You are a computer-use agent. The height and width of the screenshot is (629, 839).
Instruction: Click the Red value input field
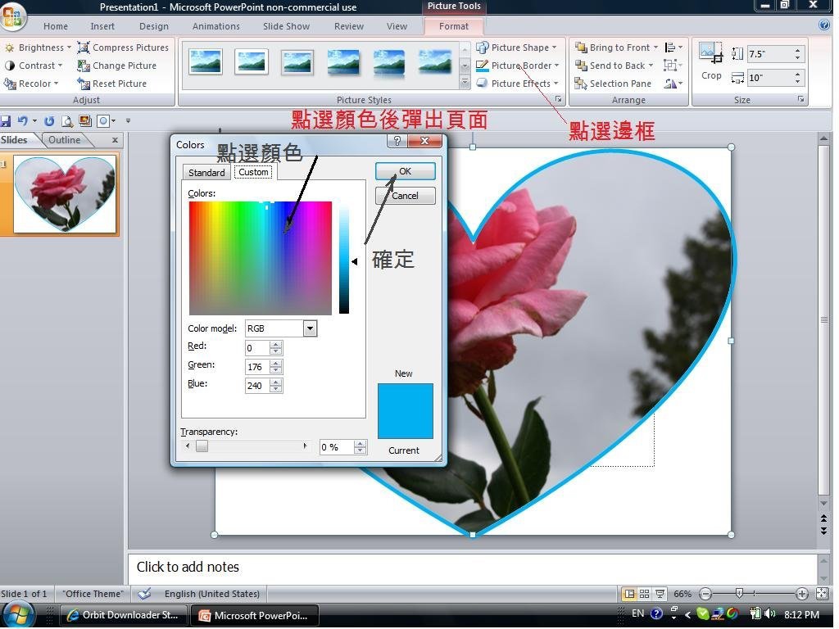click(257, 348)
